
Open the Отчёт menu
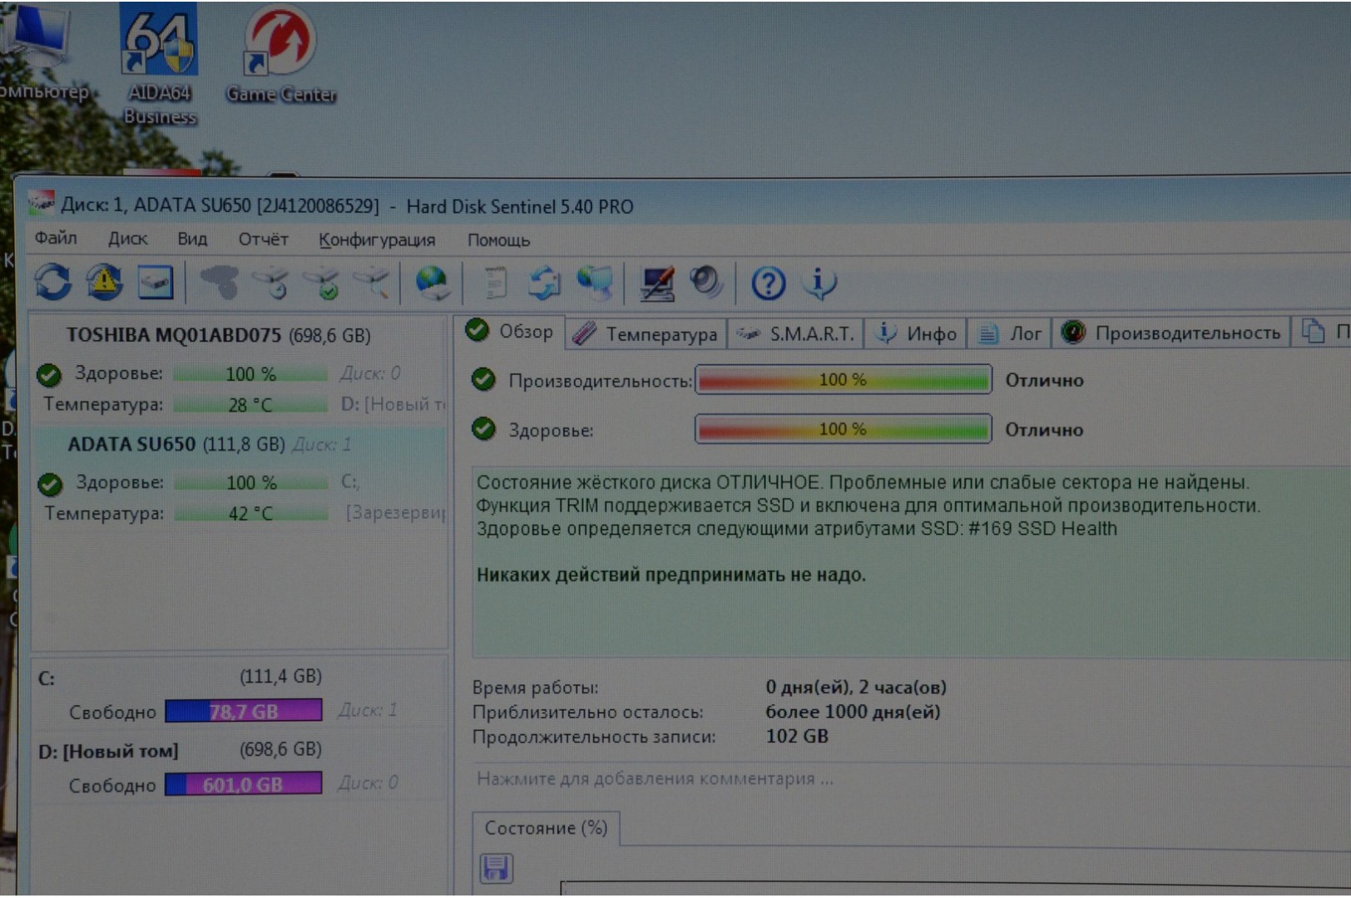click(263, 239)
